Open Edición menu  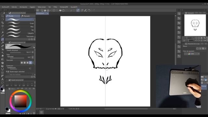14,7
